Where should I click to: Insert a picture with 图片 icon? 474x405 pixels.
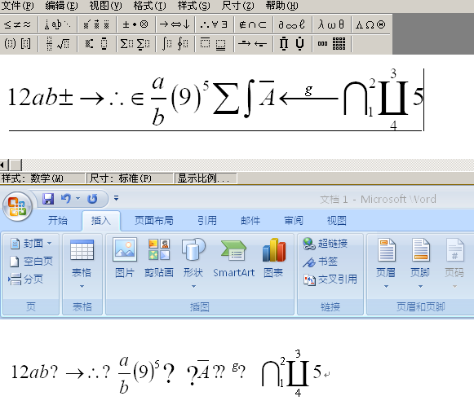coord(125,258)
